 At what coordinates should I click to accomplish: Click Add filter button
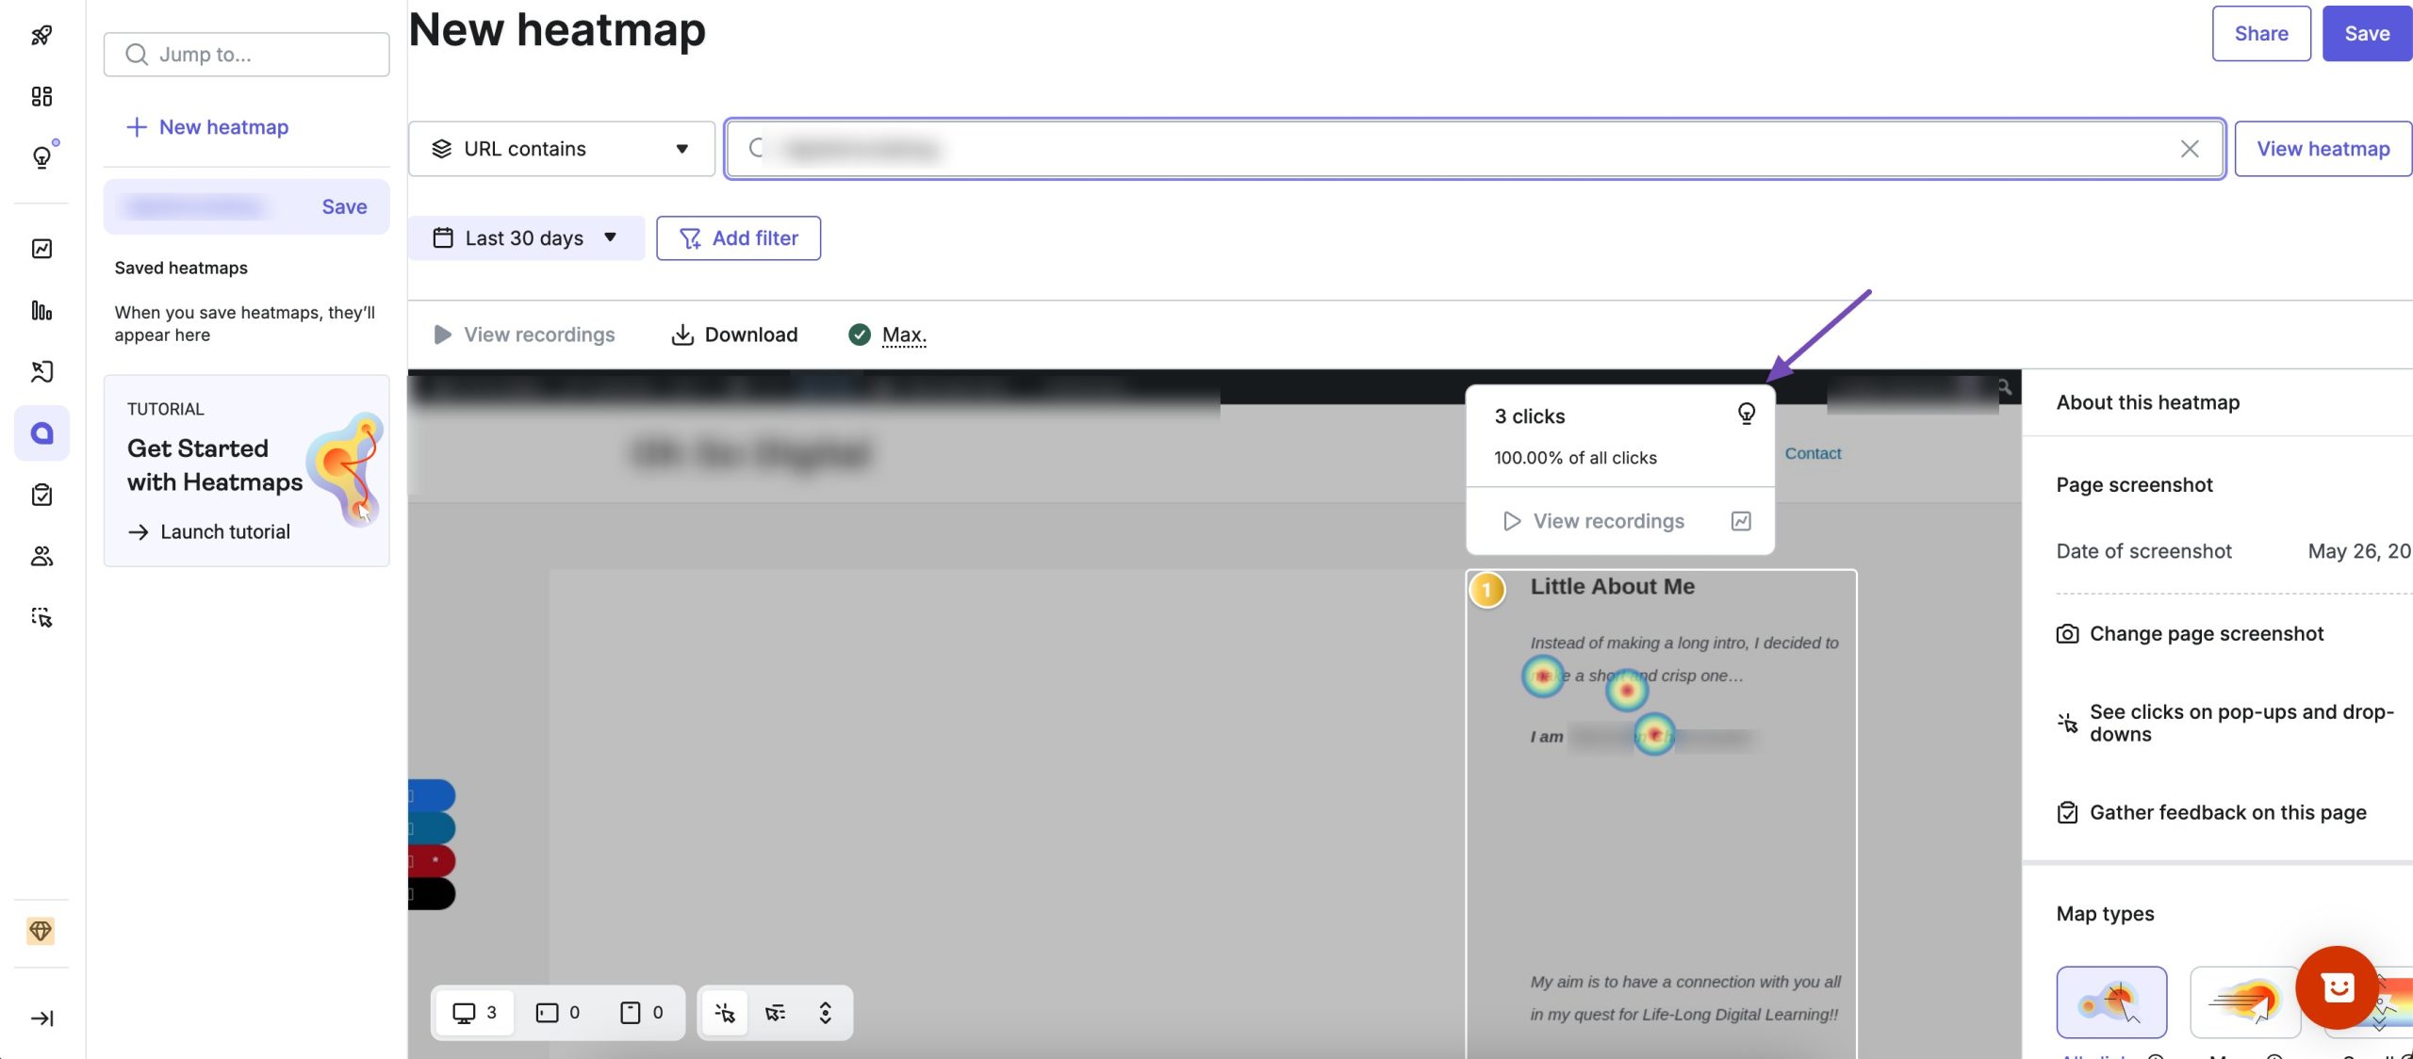click(x=738, y=238)
